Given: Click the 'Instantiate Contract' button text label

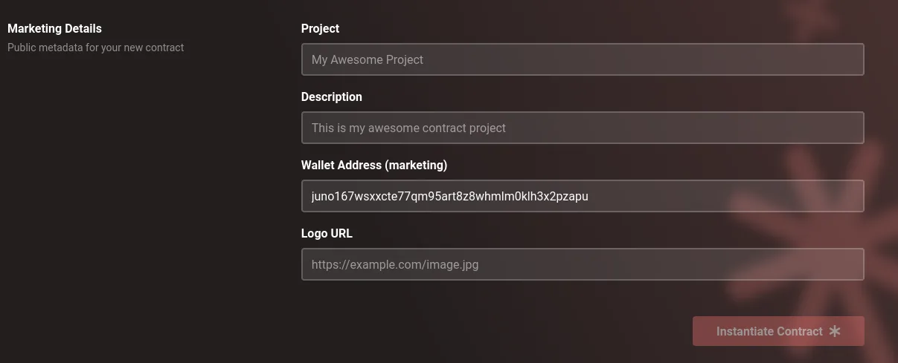Looking at the screenshot, I should coord(769,331).
